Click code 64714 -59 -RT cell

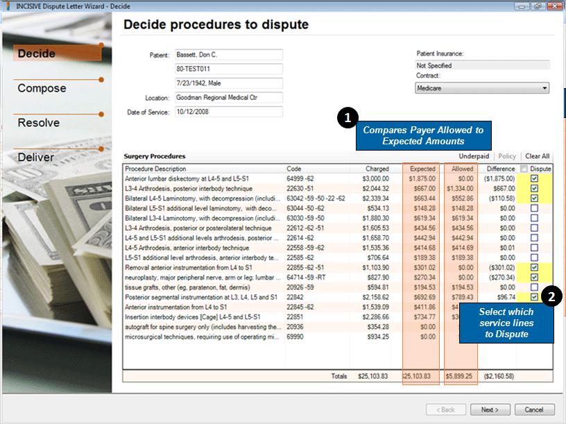pos(306,278)
